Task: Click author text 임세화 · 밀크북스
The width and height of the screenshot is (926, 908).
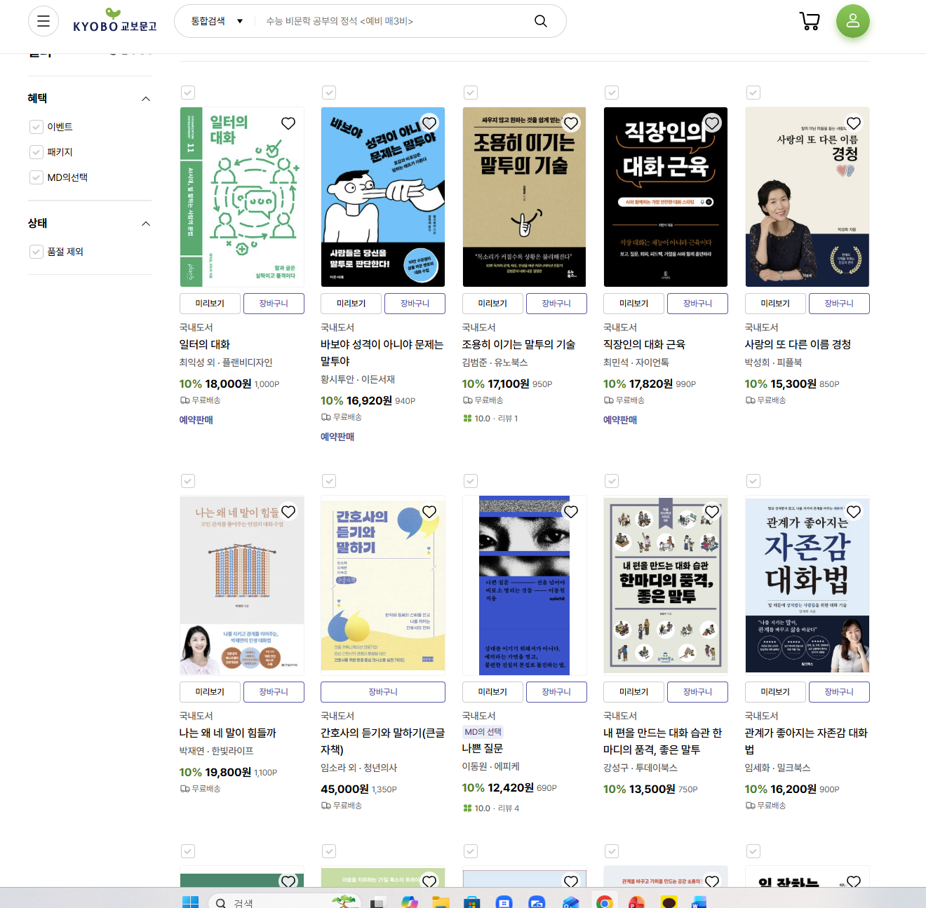Action: (x=777, y=768)
